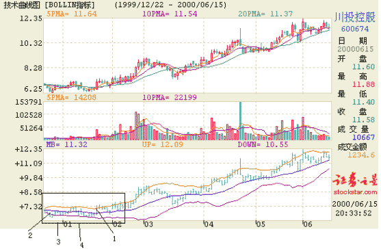Click the DOWN= 10.55 indicator label
The width and height of the screenshot is (381, 249).
click(263, 144)
